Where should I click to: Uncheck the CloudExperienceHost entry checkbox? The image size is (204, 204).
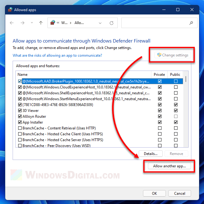click(x=20, y=87)
